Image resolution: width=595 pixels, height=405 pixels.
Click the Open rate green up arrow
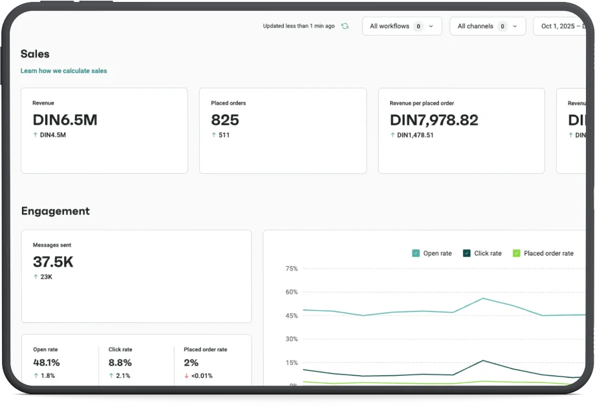36,376
